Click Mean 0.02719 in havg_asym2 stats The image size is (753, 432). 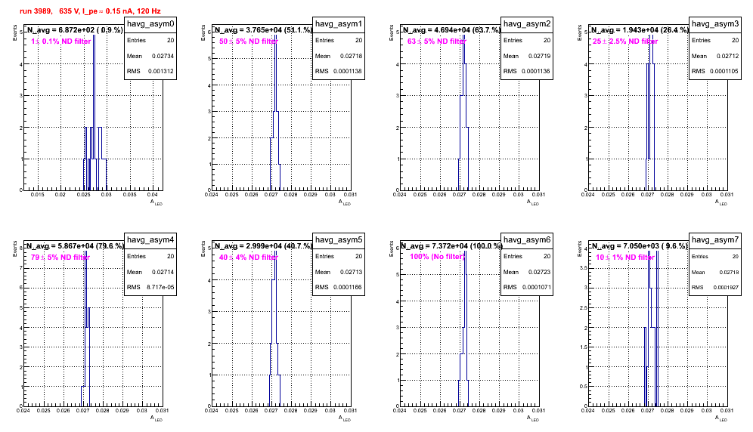click(x=527, y=56)
